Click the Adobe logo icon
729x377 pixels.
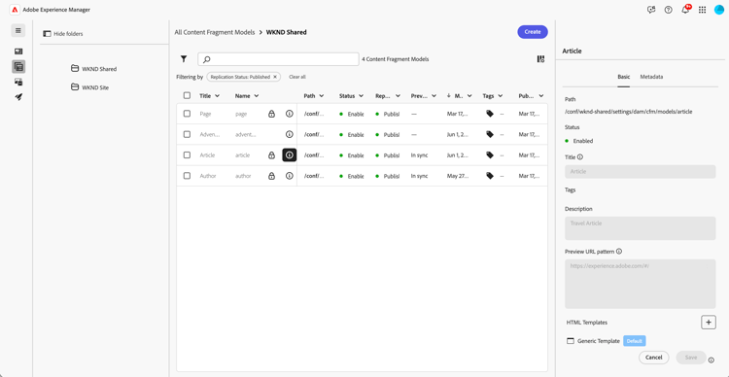(15, 10)
